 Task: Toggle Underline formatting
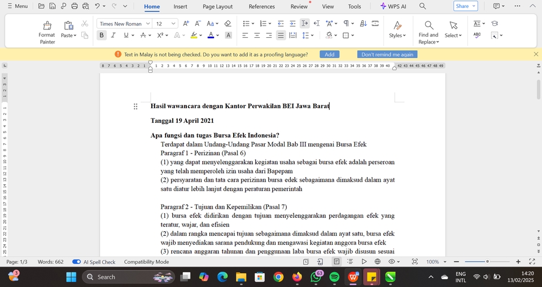(126, 35)
